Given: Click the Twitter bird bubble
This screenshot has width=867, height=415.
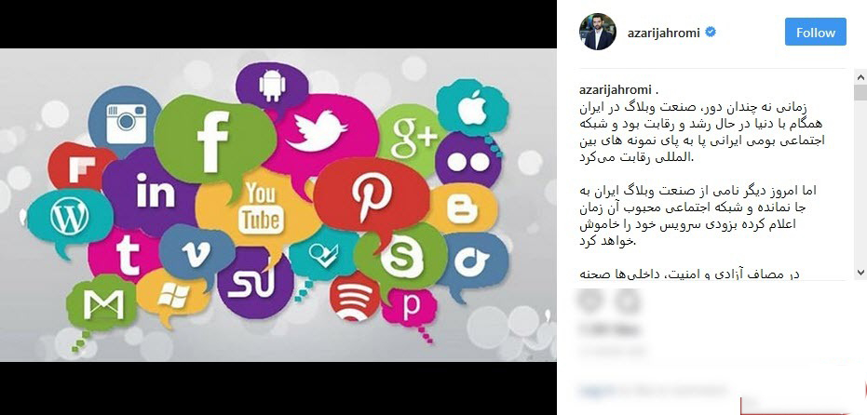Looking at the screenshot, I should pyautogui.click(x=317, y=130).
